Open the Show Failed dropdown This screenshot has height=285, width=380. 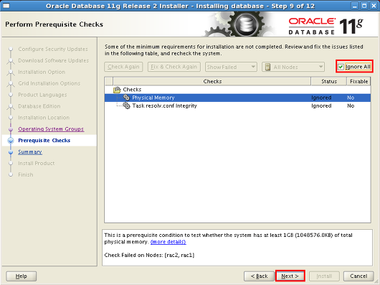(x=231, y=67)
